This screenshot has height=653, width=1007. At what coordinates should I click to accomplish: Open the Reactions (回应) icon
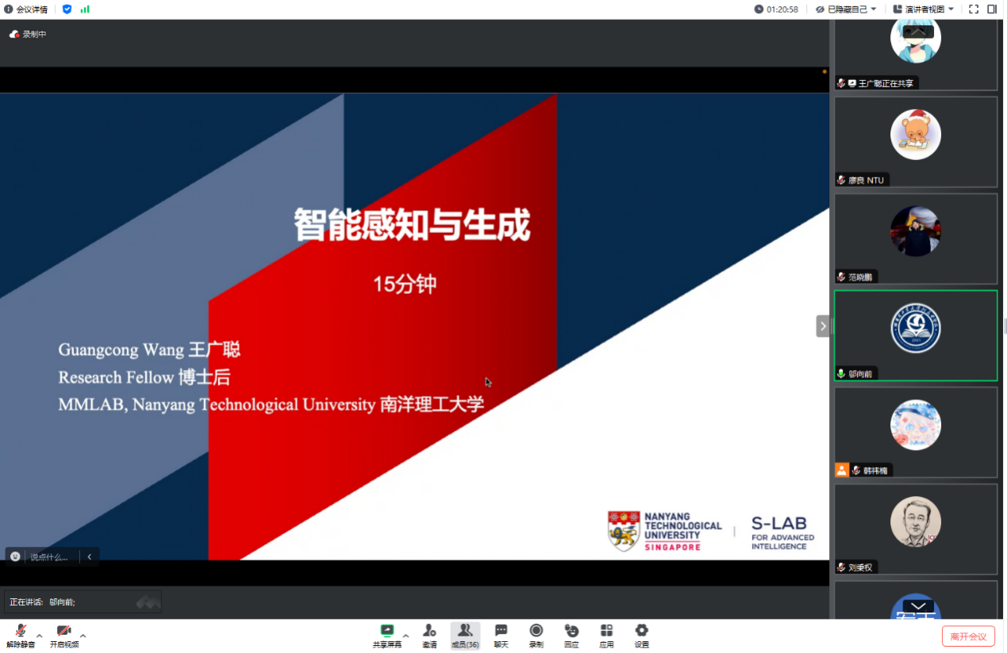point(571,635)
